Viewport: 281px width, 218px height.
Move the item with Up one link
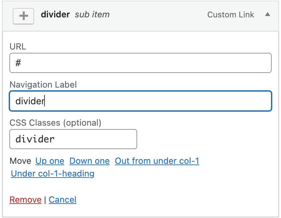(50, 161)
